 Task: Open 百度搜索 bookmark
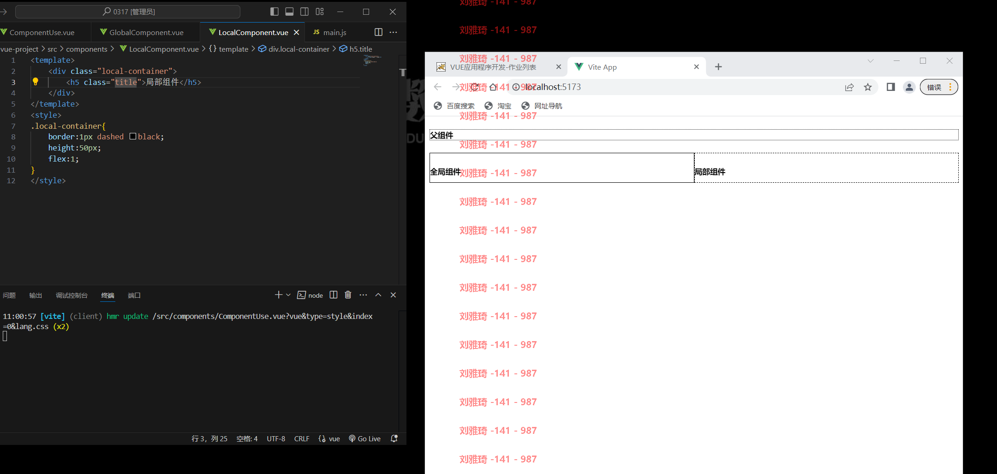tap(454, 106)
